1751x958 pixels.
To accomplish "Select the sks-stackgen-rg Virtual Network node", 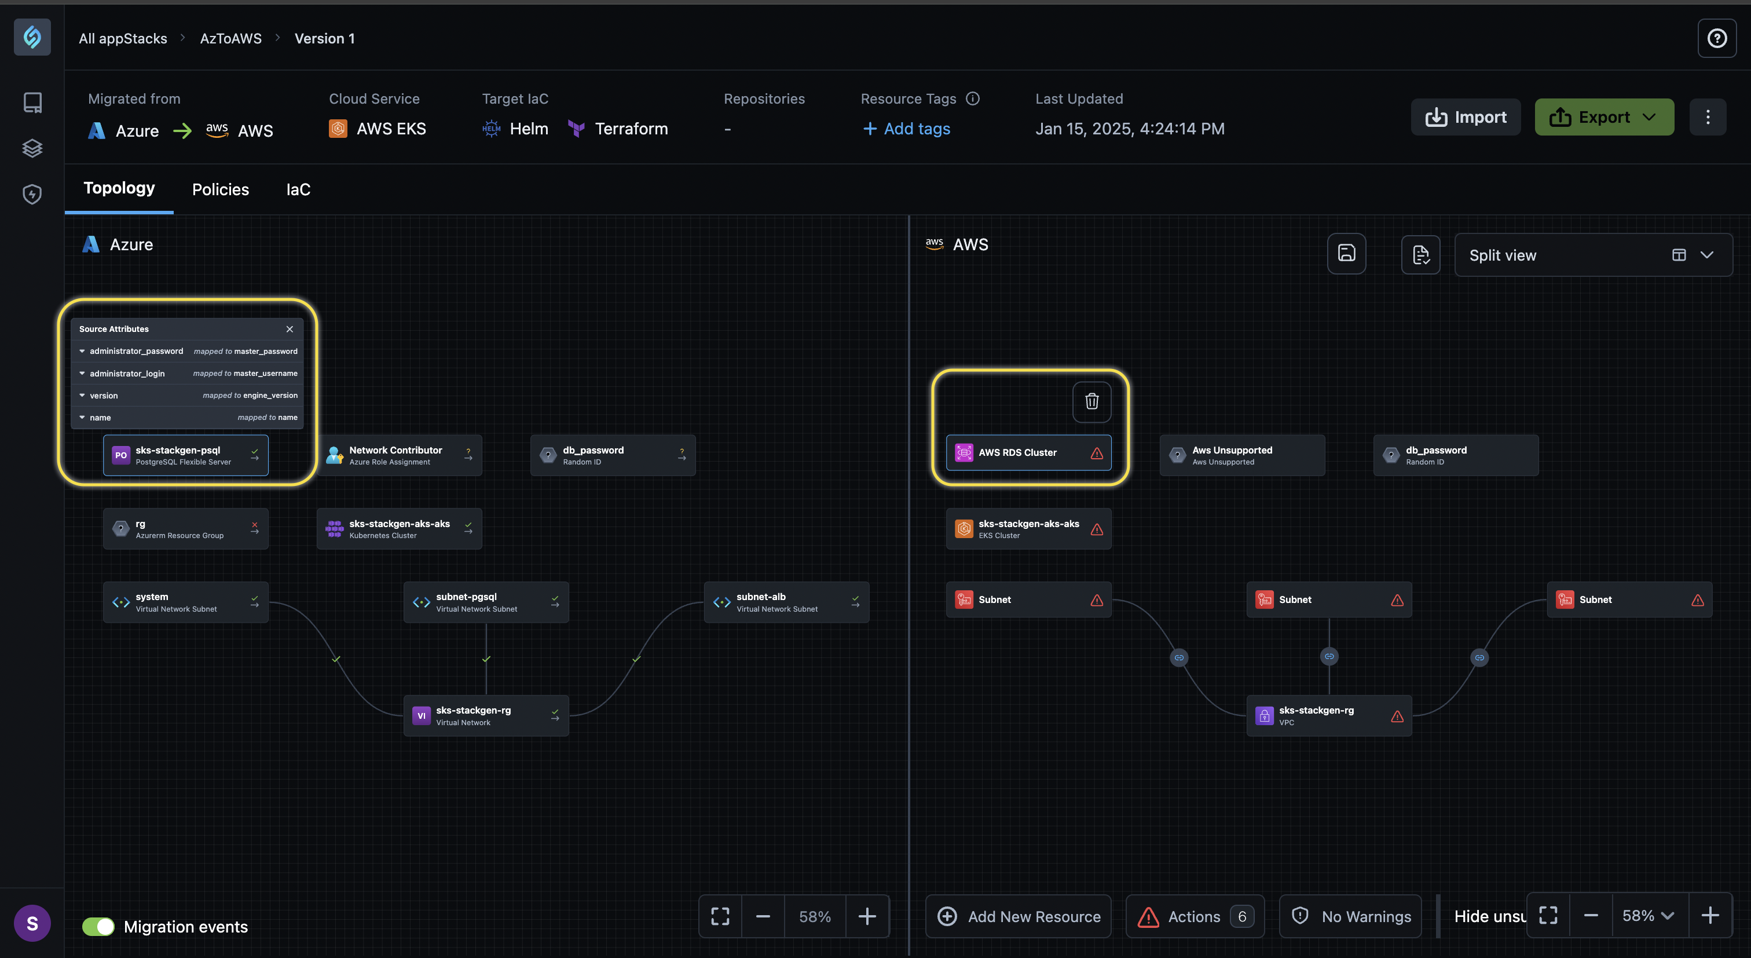I will coord(486,716).
